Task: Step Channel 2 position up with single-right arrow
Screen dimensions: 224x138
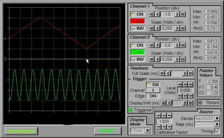Action: pyautogui.click(x=177, y=45)
